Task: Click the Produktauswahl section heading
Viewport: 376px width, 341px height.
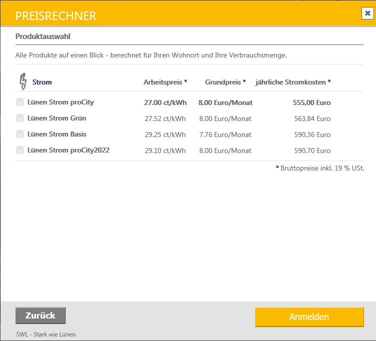Action: coord(43,36)
